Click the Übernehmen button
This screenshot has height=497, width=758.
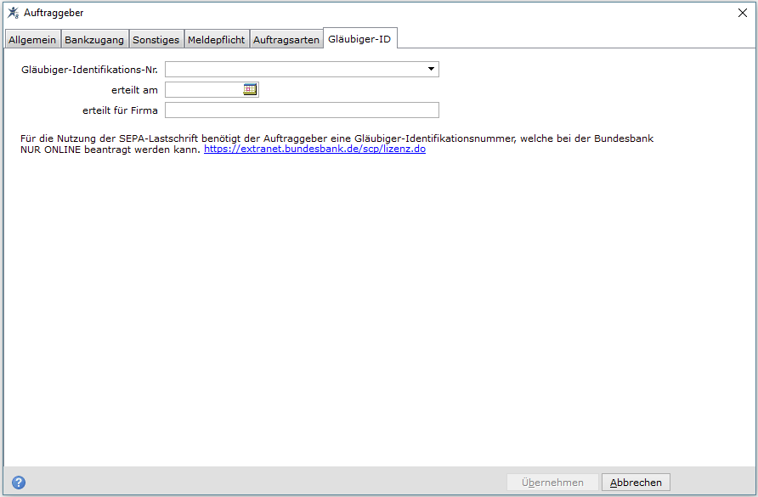(552, 483)
